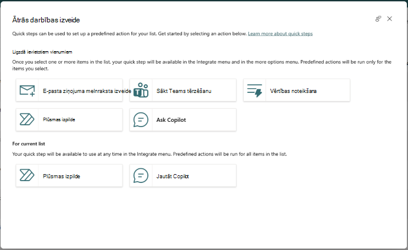Choose the Jautāt Copilot action
This screenshot has width=408, height=250.
(x=183, y=175)
